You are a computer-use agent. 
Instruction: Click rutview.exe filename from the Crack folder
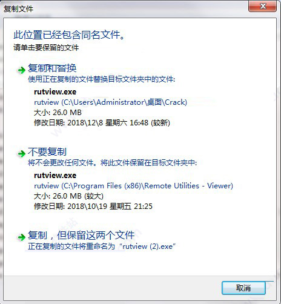55,92
